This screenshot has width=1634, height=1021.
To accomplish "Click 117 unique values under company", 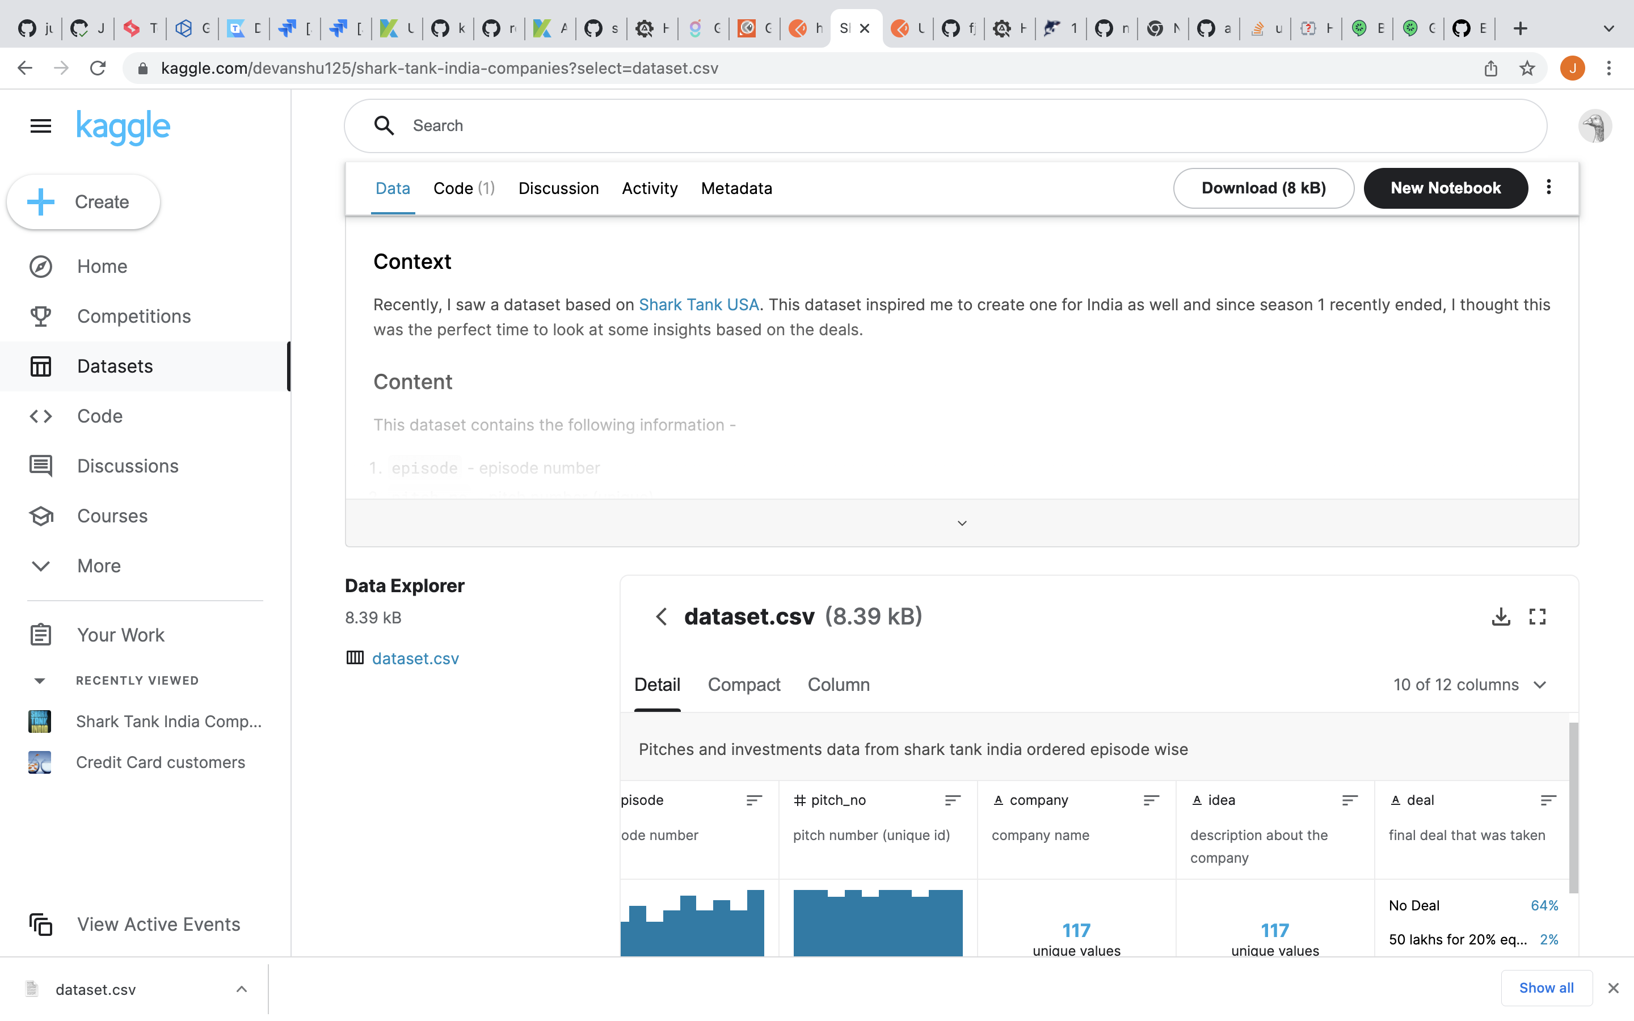I will pos(1076,939).
